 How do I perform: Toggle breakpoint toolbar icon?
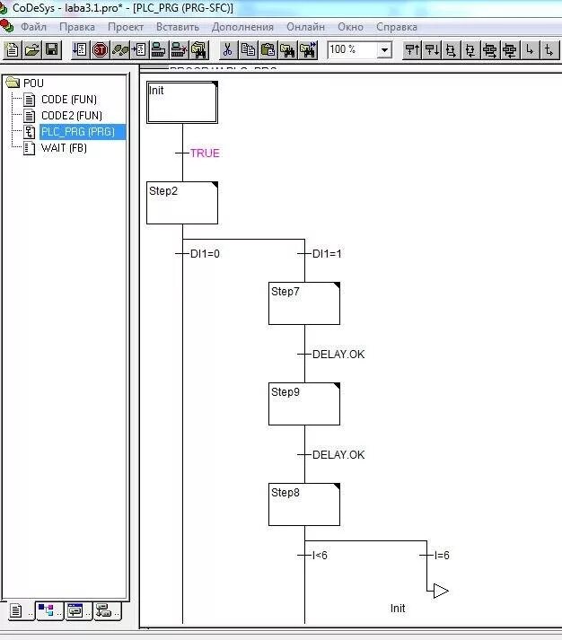(139, 49)
